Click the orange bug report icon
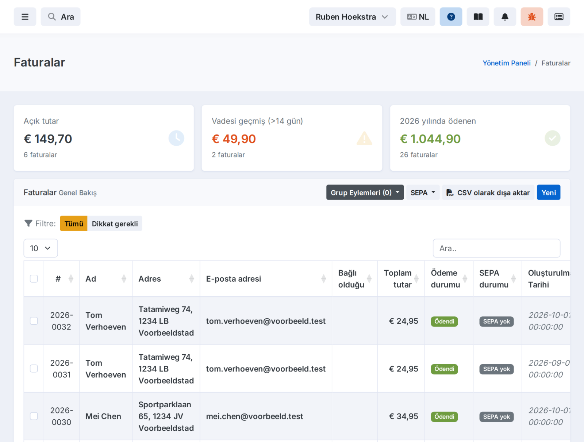 532,17
